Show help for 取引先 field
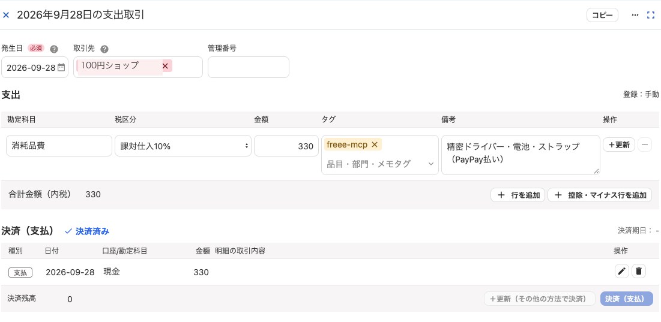661x322 pixels. (104, 49)
